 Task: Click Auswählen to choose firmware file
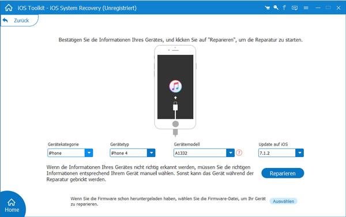pyautogui.click(x=283, y=201)
